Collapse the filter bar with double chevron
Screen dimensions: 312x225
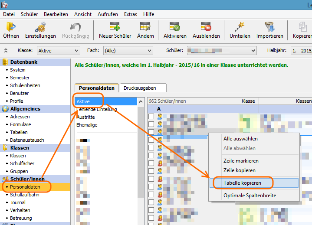(x=6, y=51)
